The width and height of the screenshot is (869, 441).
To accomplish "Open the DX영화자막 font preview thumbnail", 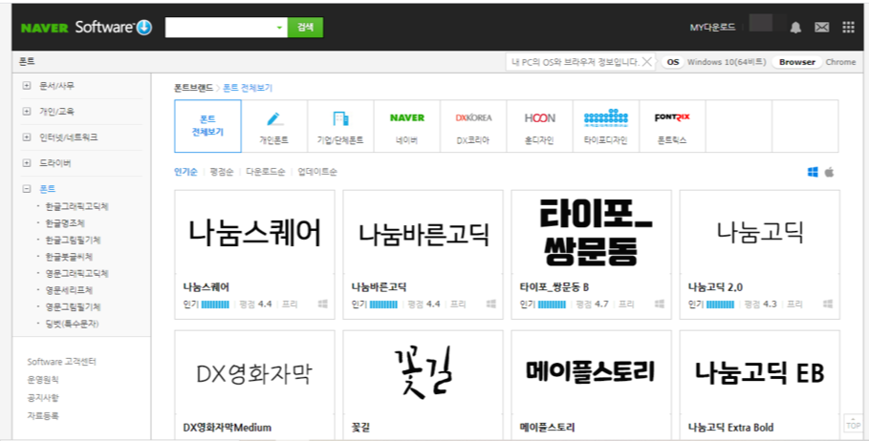I will [255, 372].
